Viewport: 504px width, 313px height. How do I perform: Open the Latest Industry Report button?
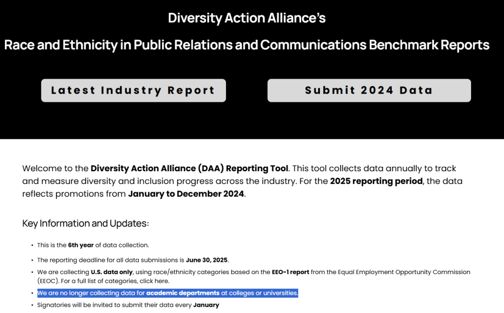(133, 90)
